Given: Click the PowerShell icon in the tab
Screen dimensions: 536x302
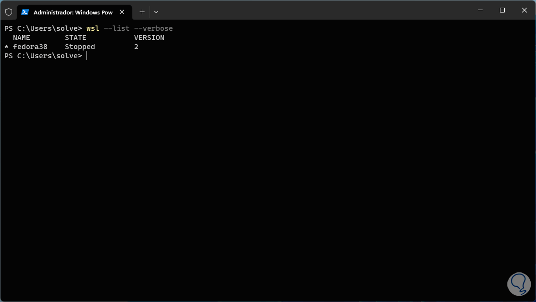Looking at the screenshot, I should [x=25, y=13].
